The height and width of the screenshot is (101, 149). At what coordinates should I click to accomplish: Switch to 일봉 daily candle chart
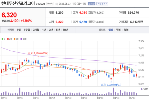(x=111, y=30)
